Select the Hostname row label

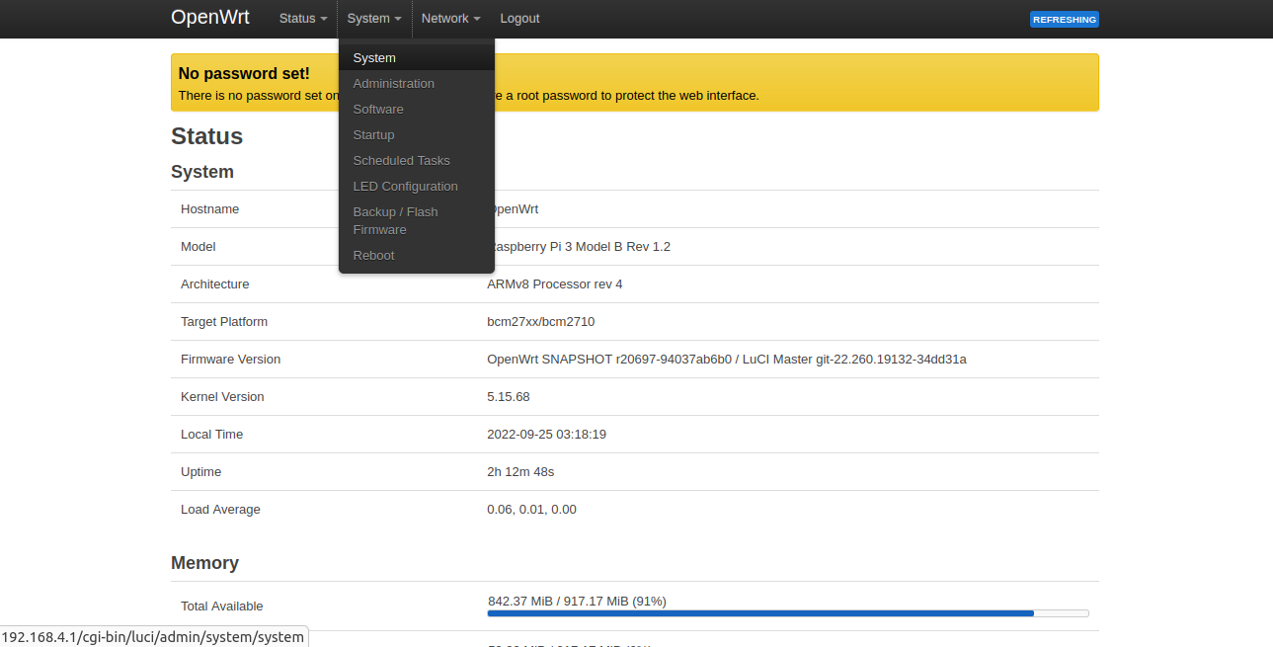pyautogui.click(x=210, y=209)
